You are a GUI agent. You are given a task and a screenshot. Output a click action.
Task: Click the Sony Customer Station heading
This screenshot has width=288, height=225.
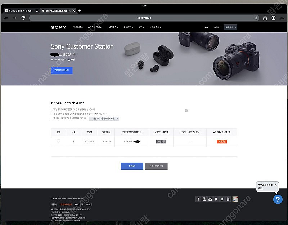pos(82,46)
